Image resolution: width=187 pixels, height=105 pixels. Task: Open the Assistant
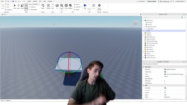[x=141, y=1]
